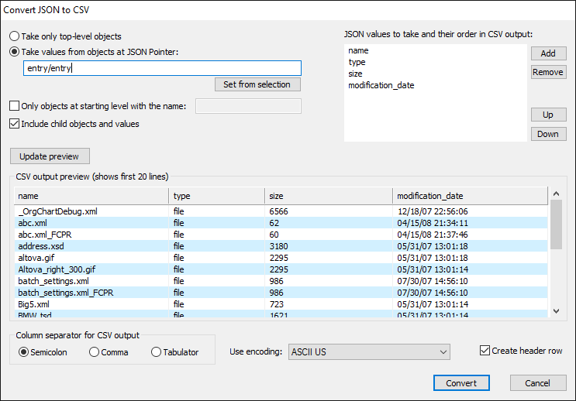Select 'name' in the JSON values list
576x401 pixels.
click(358, 50)
